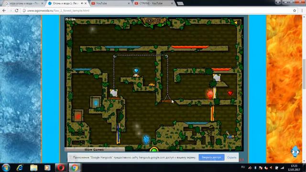Click the Fireboy exit door with red symbol
The height and width of the screenshot is (172, 306).
pyautogui.click(x=78, y=116)
